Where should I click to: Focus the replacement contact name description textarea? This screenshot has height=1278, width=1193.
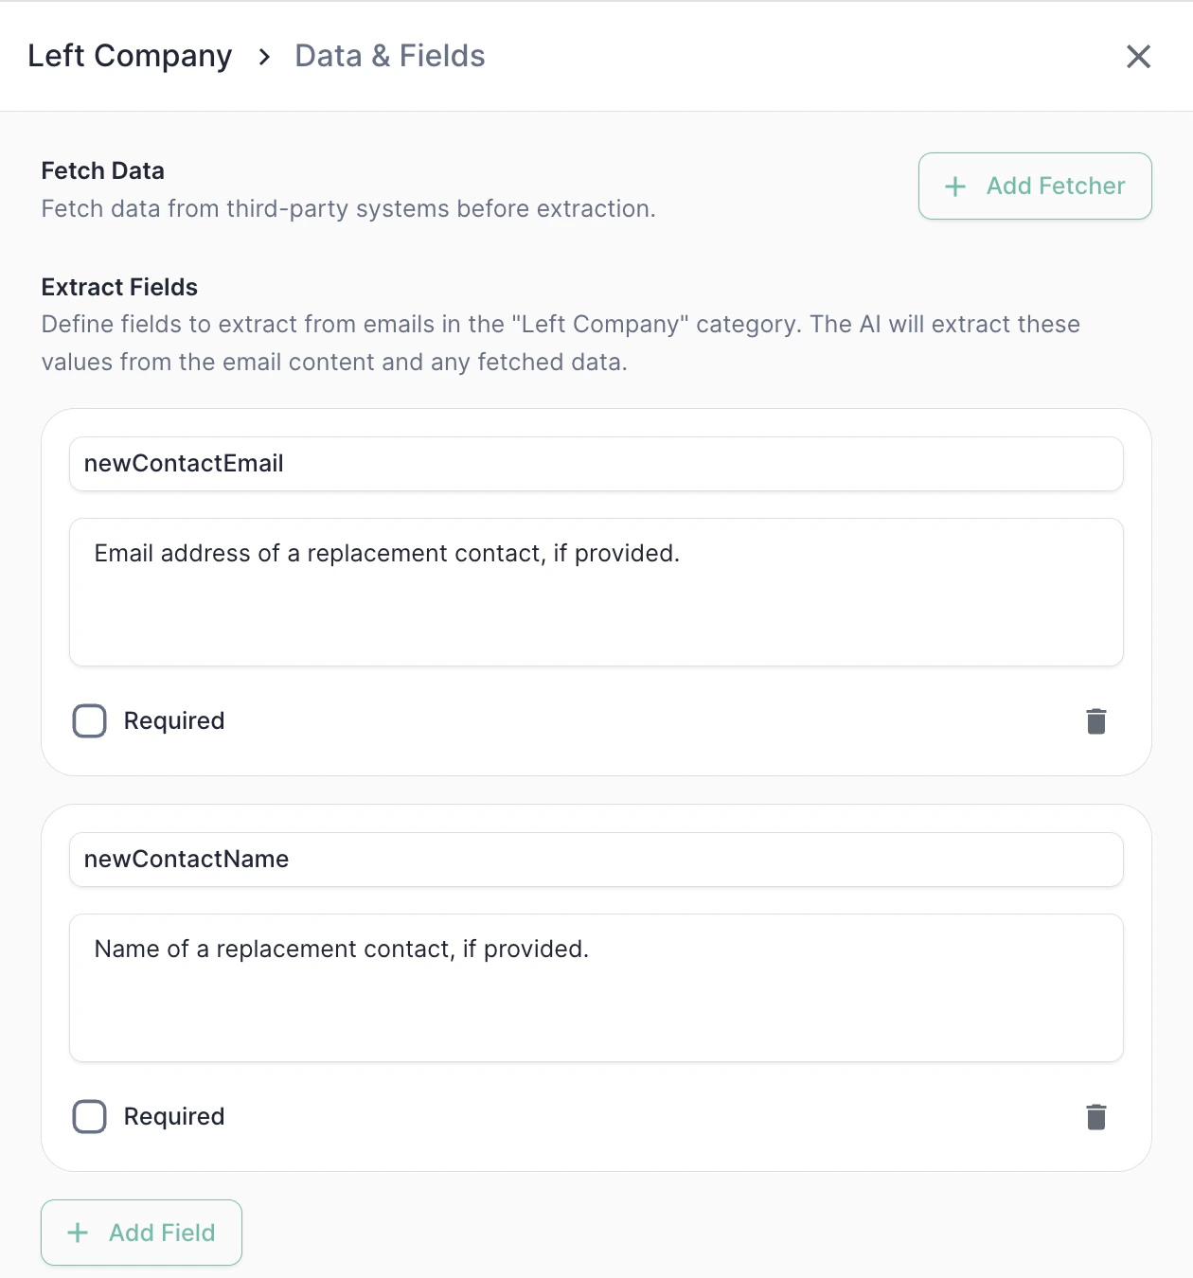tap(596, 987)
